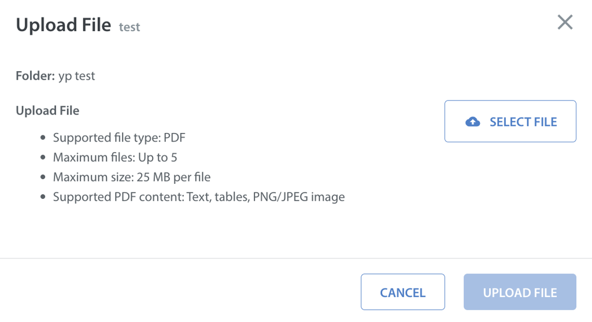Click bullet beside Maximum files

pos(43,158)
